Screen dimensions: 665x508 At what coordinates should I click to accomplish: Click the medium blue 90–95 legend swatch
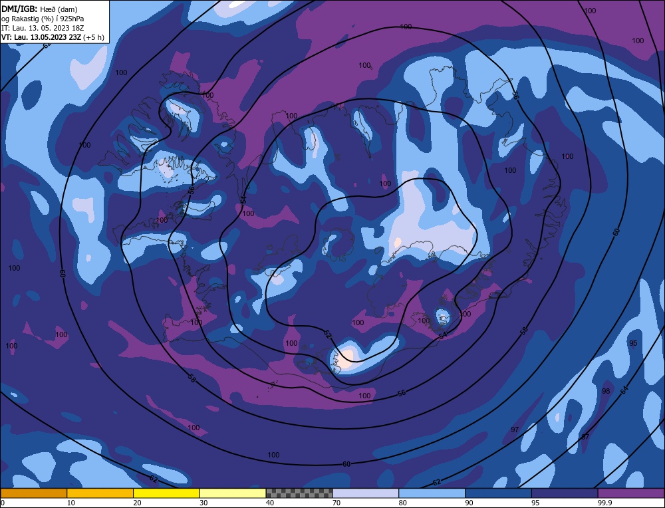coord(498,493)
